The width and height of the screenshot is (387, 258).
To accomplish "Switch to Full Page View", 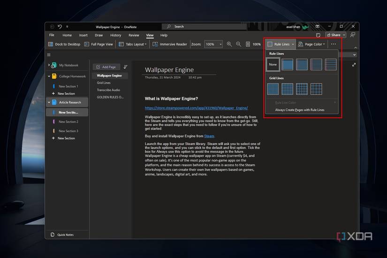I will (99, 44).
